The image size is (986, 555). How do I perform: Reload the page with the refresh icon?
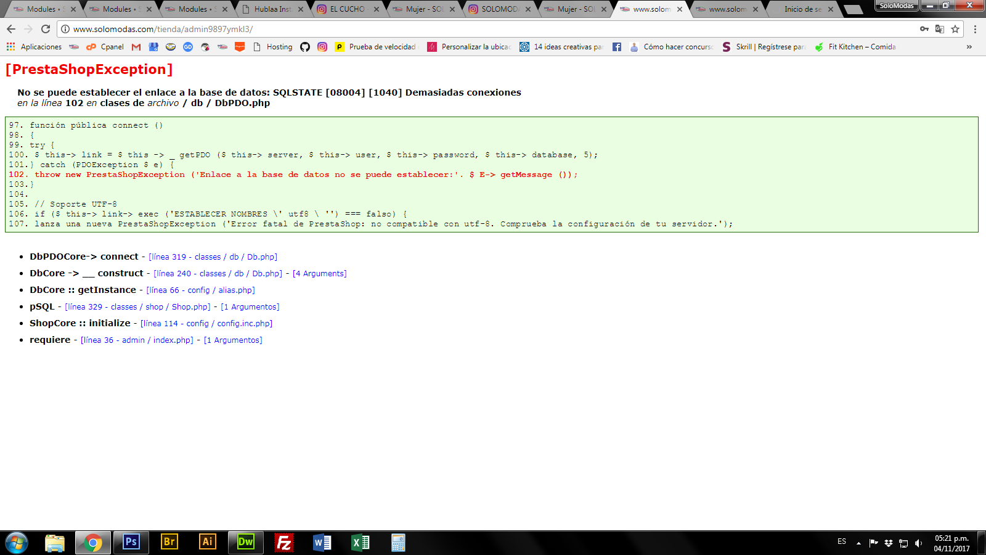pos(46,29)
